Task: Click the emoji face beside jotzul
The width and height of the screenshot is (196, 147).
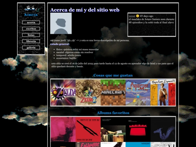Action: [138, 16]
